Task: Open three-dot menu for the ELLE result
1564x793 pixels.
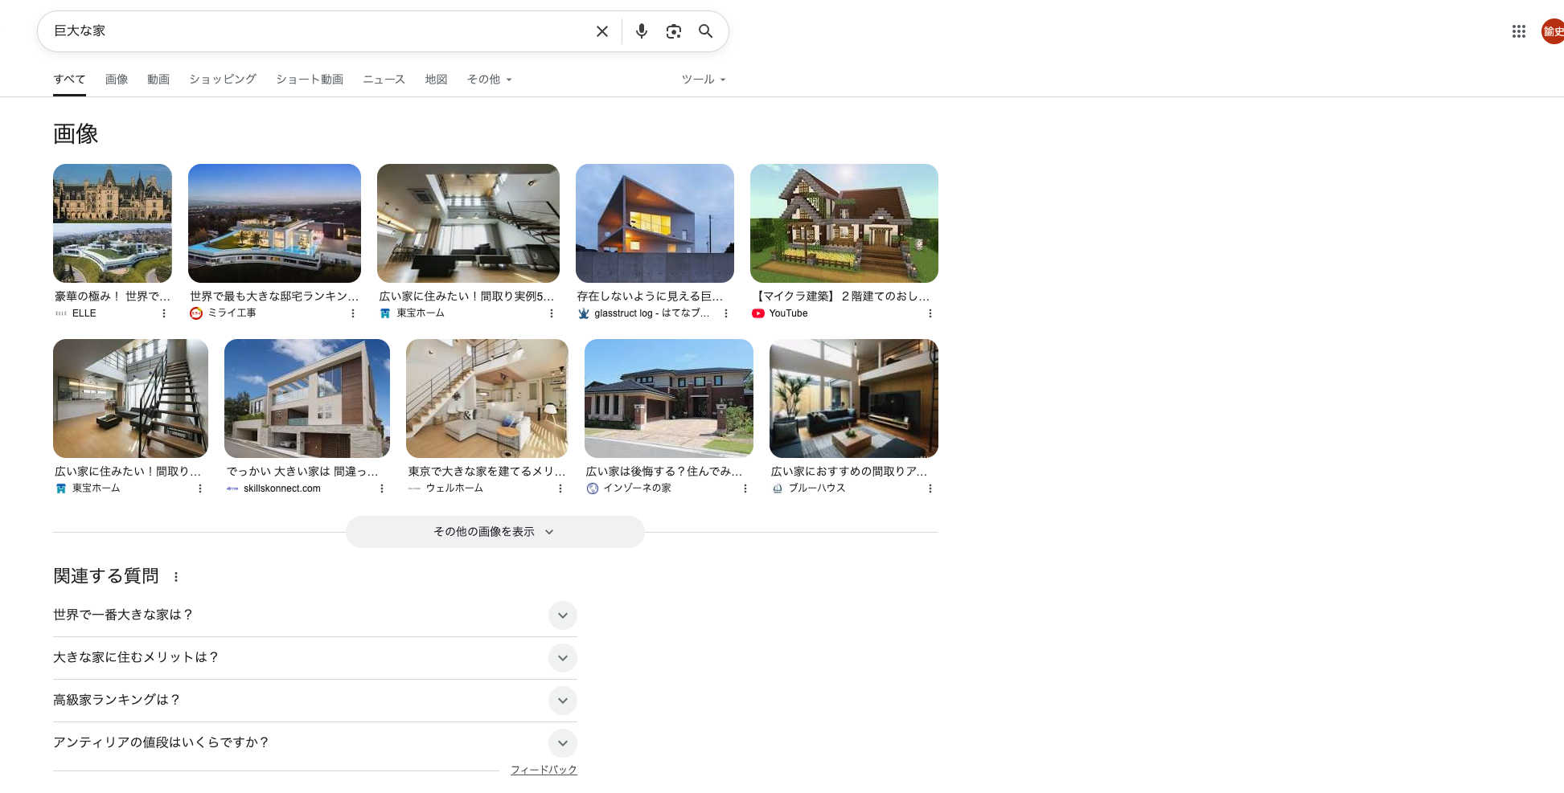Action: 164,313
